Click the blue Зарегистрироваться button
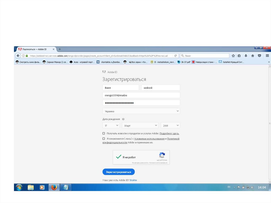This screenshot has height=203, width=271. pyautogui.click(x=119, y=172)
